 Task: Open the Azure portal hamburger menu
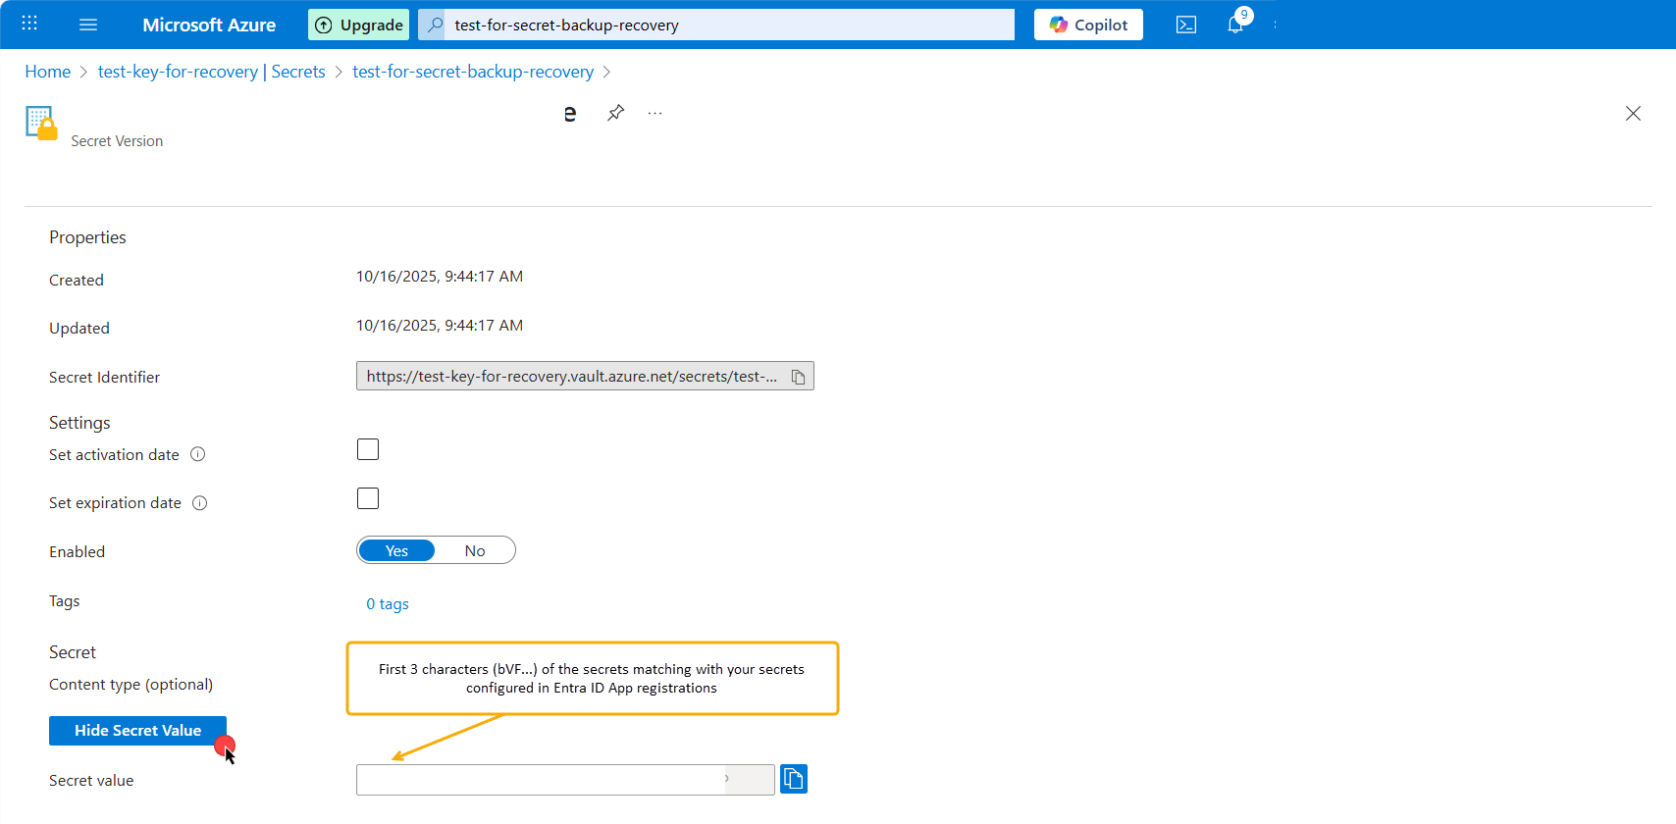point(88,25)
